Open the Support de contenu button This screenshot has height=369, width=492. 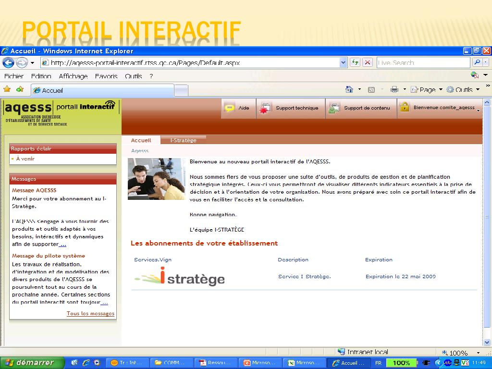pos(361,108)
